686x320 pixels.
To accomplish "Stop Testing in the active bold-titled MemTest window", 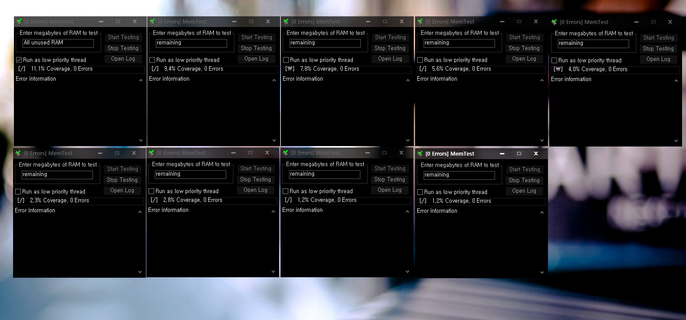I will (x=524, y=180).
